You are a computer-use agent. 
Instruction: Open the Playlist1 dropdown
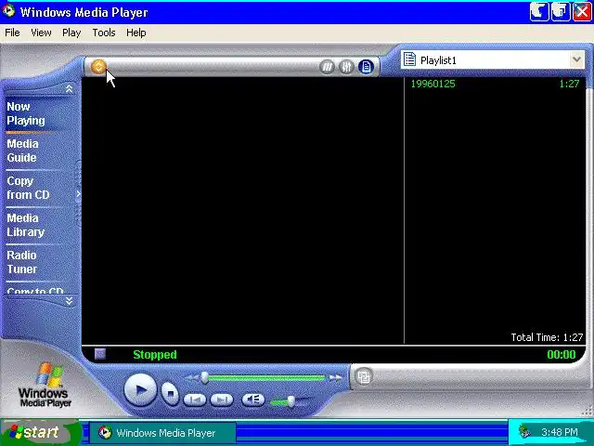point(576,59)
